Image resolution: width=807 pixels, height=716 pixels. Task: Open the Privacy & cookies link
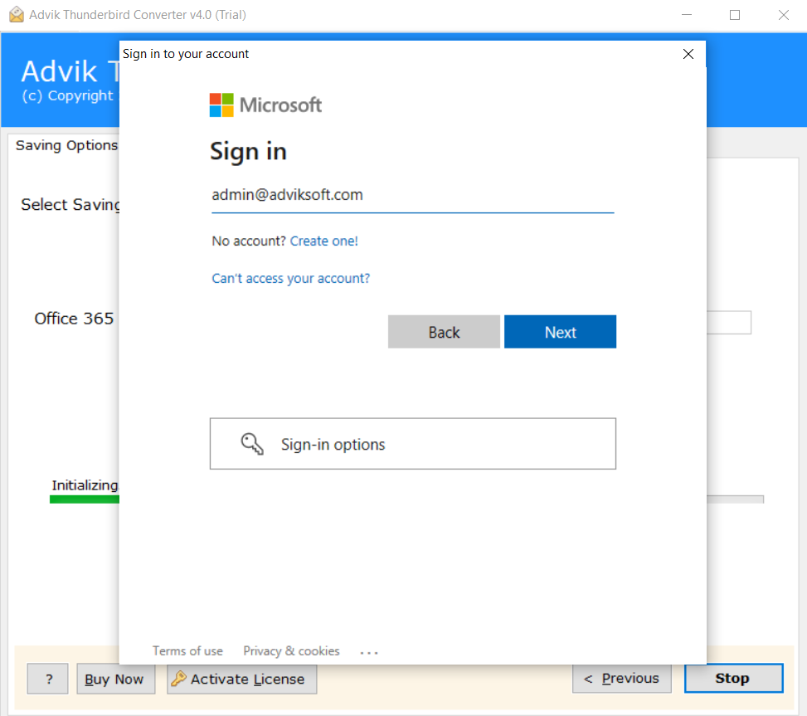(x=291, y=651)
